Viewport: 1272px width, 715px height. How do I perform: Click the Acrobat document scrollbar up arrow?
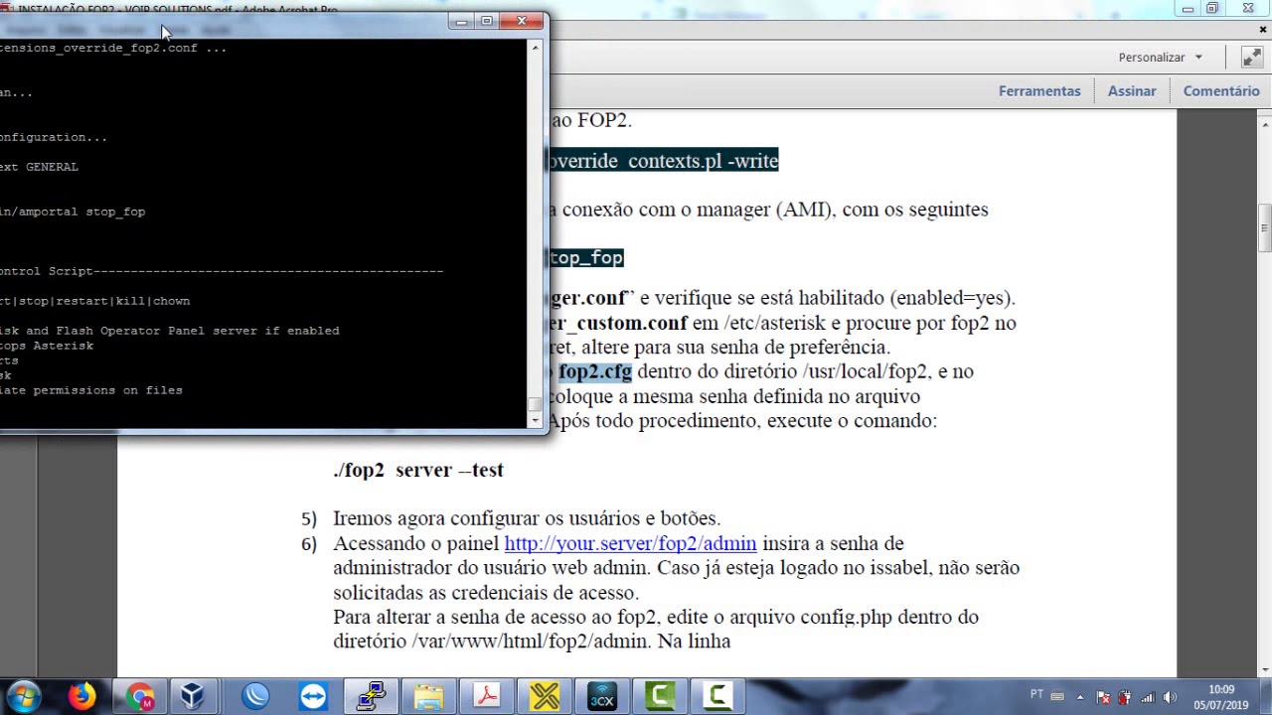(1264, 125)
